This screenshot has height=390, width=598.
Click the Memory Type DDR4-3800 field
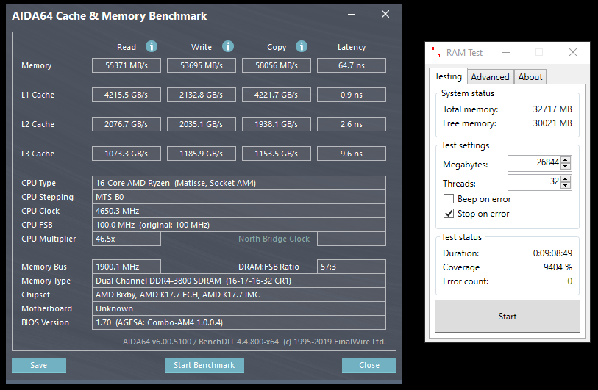(x=239, y=281)
